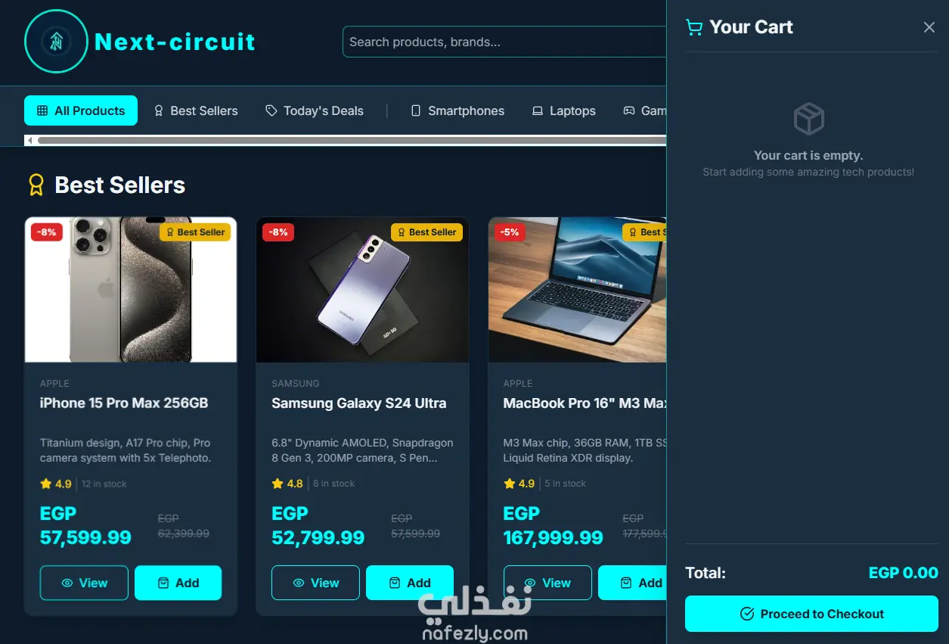Screen dimensions: 949x644
Task: Close the Your Cart panel
Action: [x=929, y=27]
